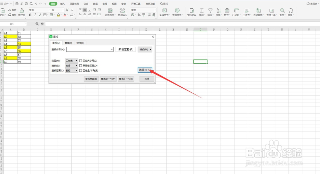Enable Match Entire Cell (单元格匹配) checkbox
320x174 pixels.
point(81,66)
